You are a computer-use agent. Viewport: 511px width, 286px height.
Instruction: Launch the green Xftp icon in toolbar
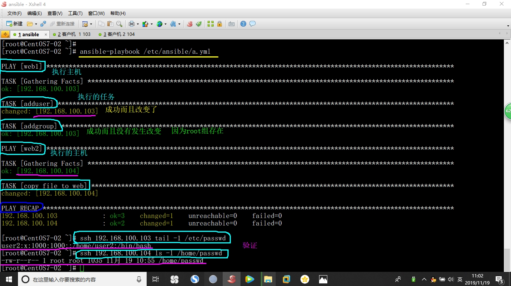[x=199, y=24]
